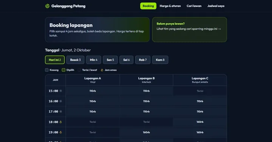Image resolution: width=272 pixels, height=142 pixels.
Task: Book Lapangan C at 16:00
Action: click(x=200, y=101)
